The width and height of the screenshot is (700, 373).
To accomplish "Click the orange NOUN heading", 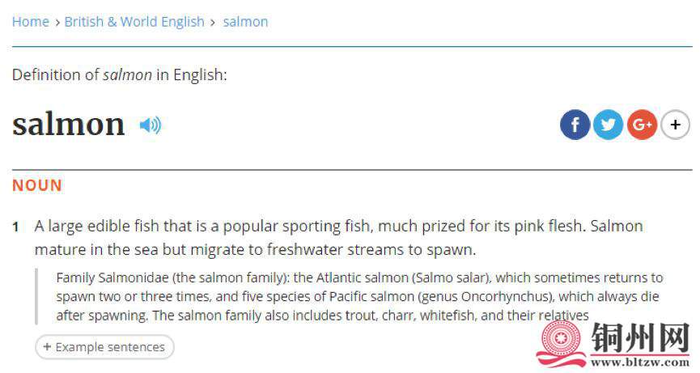I will point(37,185).
